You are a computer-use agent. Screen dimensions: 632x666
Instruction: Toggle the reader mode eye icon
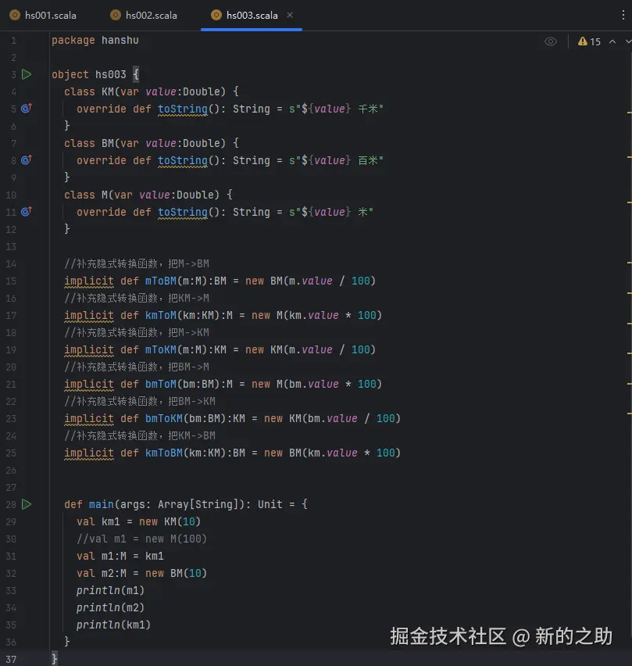tap(551, 41)
